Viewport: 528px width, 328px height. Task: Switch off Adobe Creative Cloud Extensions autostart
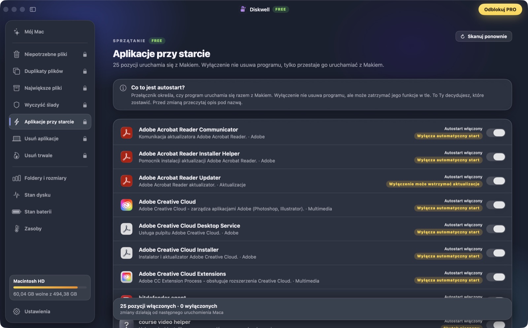pos(496,277)
